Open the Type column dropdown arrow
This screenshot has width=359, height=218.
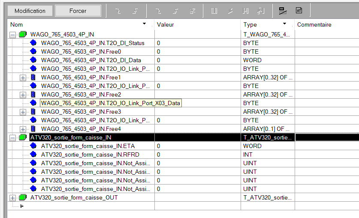tap(284, 24)
